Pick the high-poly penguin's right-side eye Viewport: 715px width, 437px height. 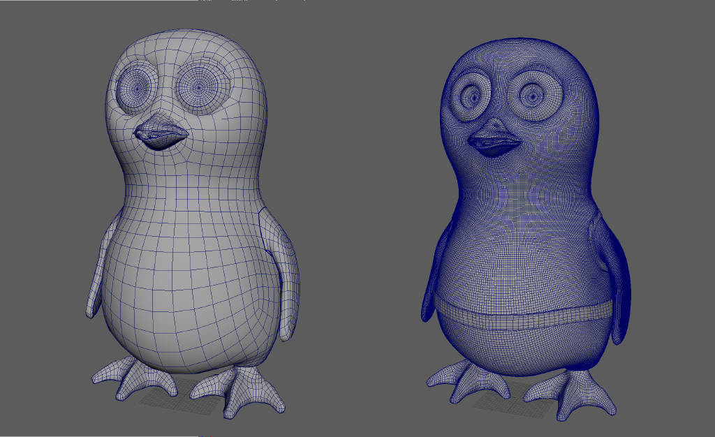(535, 96)
